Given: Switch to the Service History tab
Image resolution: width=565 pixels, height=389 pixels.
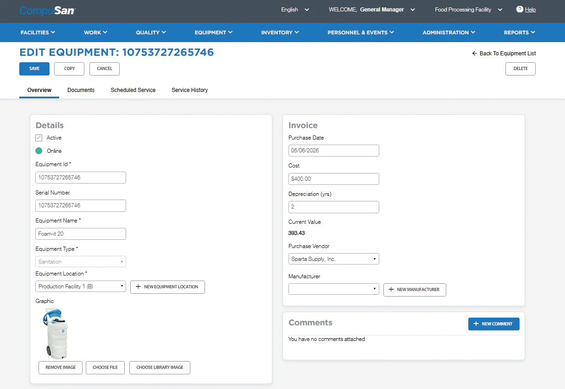Looking at the screenshot, I should [x=190, y=90].
